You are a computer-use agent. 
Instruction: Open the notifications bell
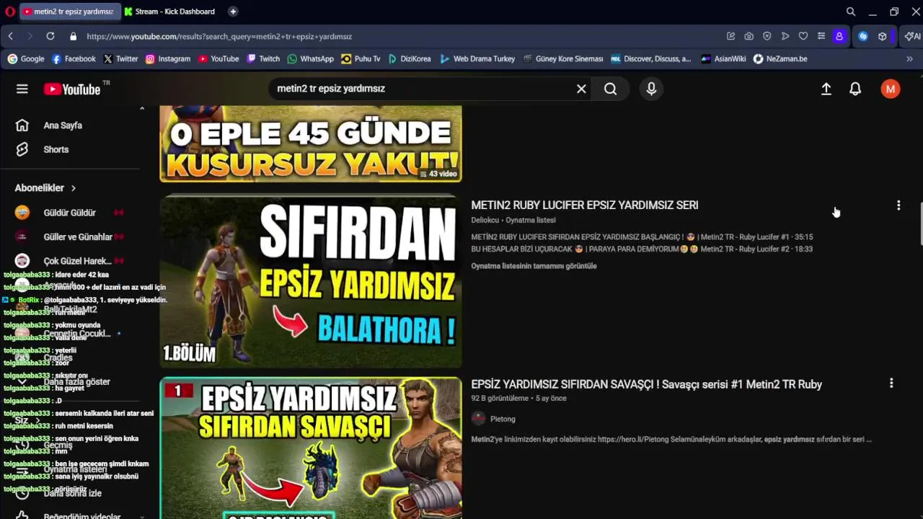[x=855, y=89]
